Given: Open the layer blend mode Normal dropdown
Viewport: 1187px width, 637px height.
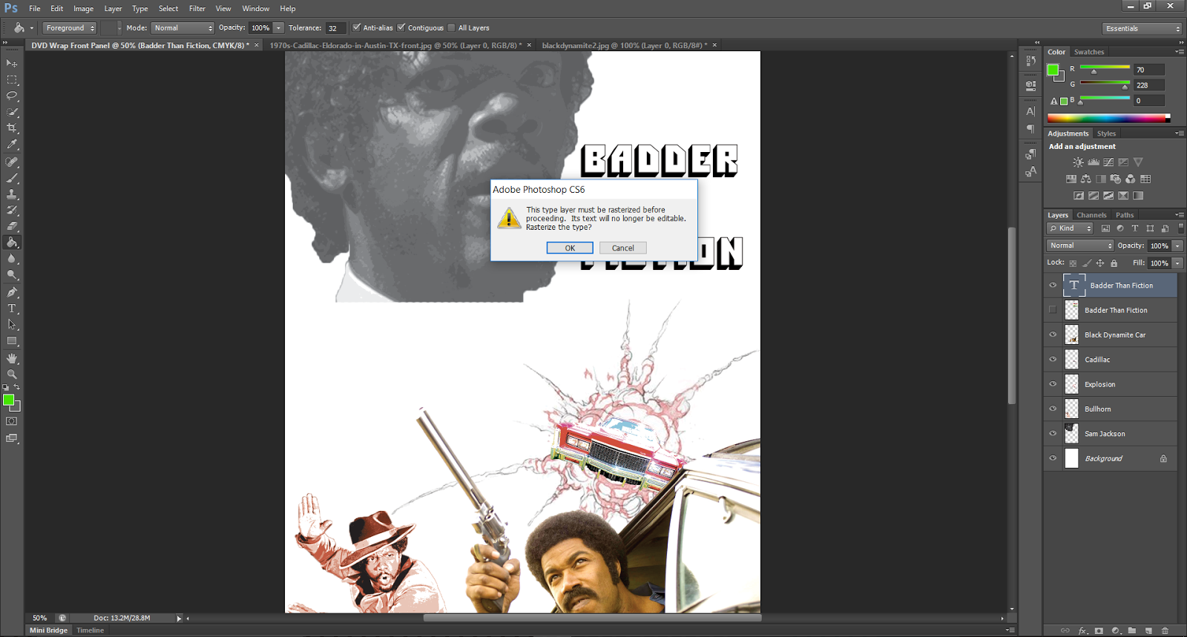Looking at the screenshot, I should [x=1080, y=245].
